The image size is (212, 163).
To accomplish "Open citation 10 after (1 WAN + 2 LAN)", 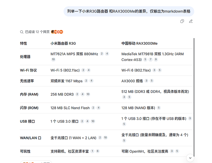I will coord(105,138).
